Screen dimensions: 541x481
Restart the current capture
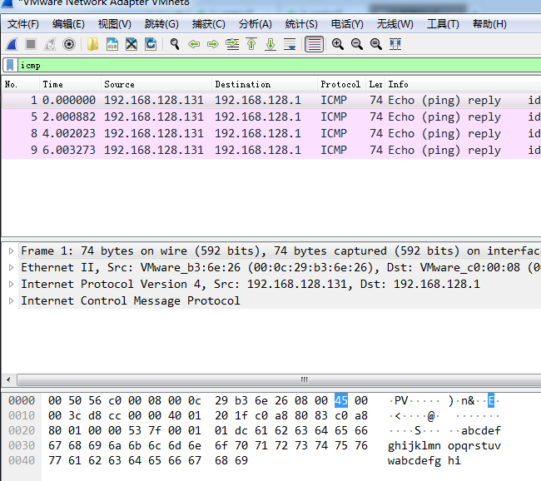point(50,44)
